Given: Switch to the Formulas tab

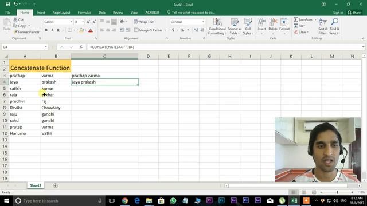Looking at the screenshot, I should (84, 13).
